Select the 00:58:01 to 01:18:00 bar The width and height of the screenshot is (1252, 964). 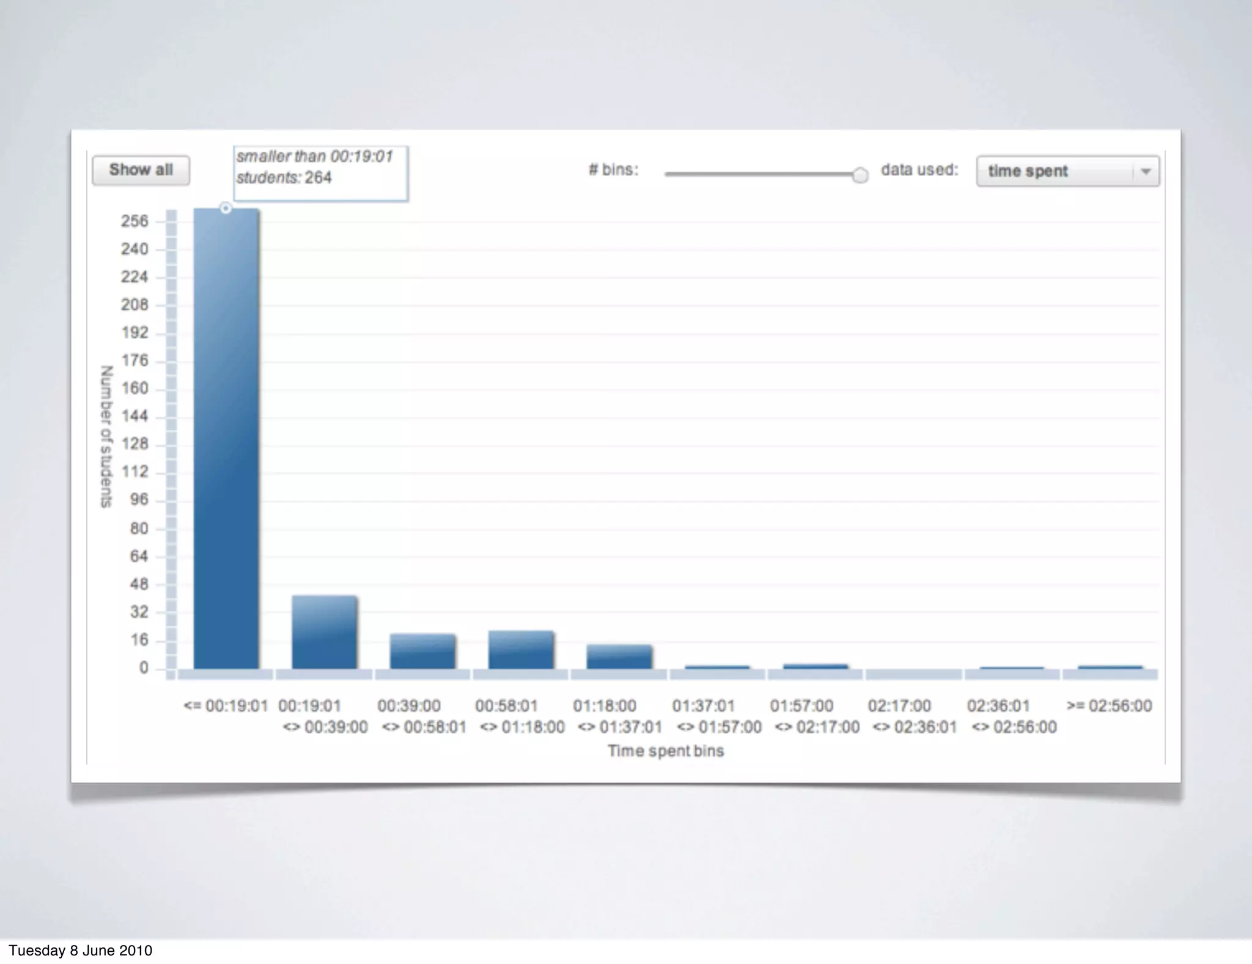coord(521,650)
